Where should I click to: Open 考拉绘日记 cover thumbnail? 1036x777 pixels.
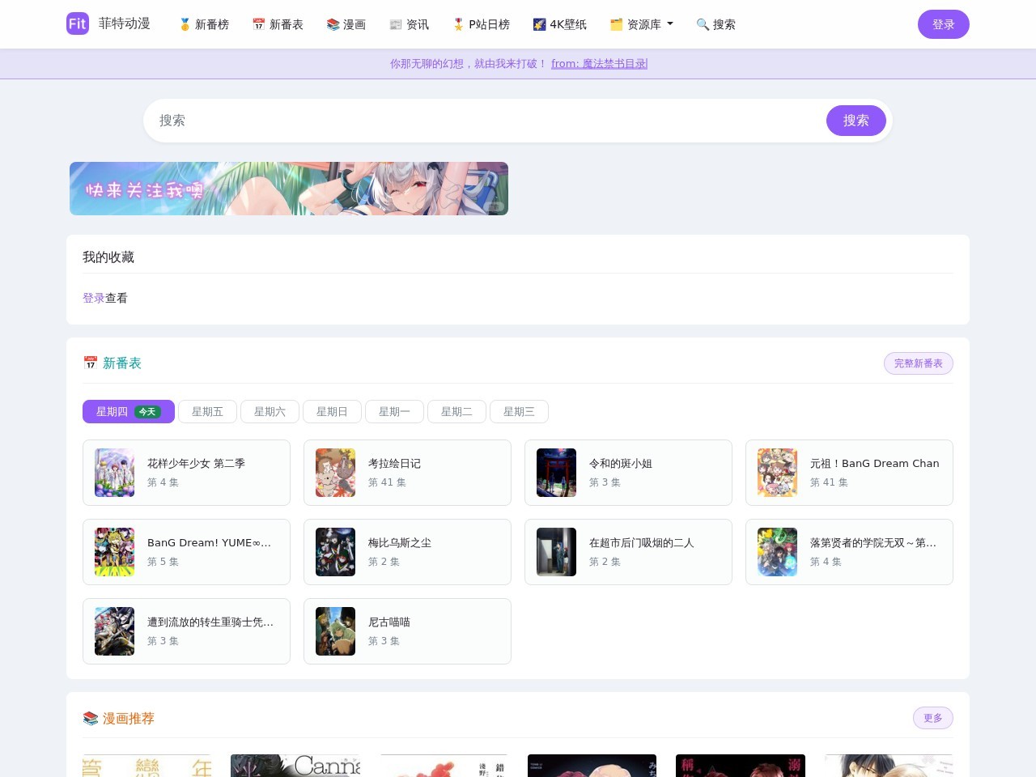click(x=335, y=473)
